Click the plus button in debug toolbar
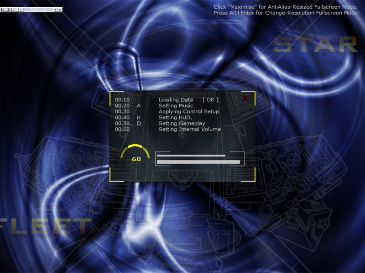This screenshot has height=273, width=365. [55, 10]
